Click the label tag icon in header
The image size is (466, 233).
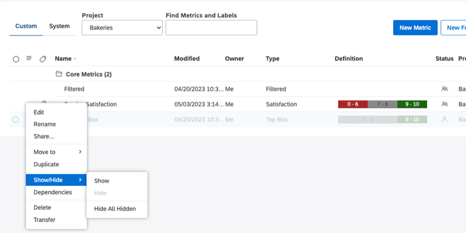click(x=43, y=59)
